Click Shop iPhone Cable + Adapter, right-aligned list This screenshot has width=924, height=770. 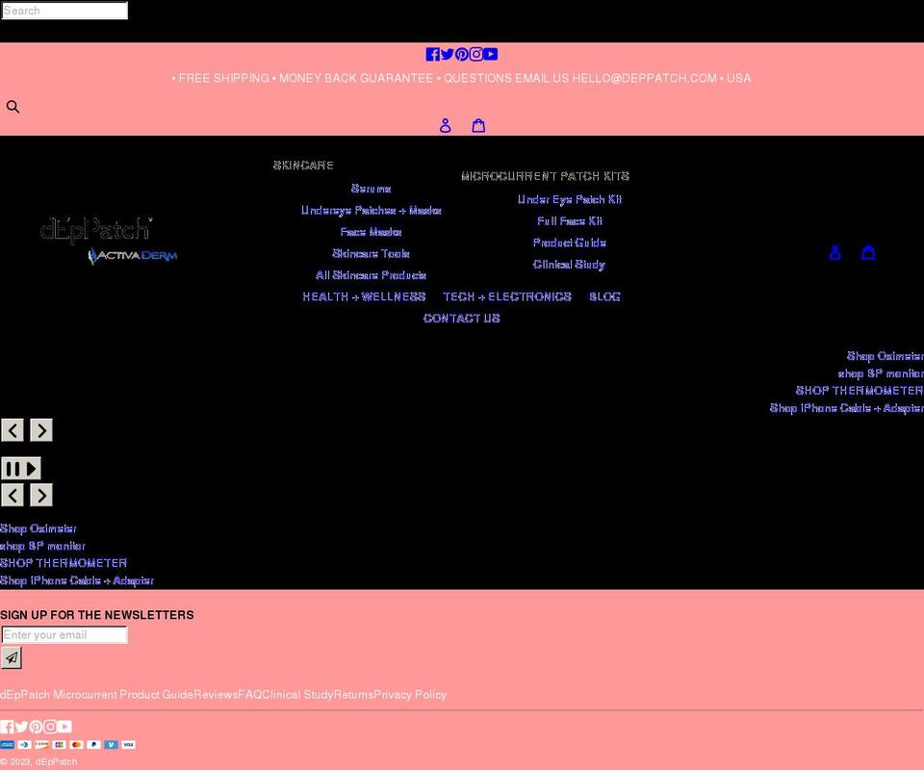pos(846,408)
